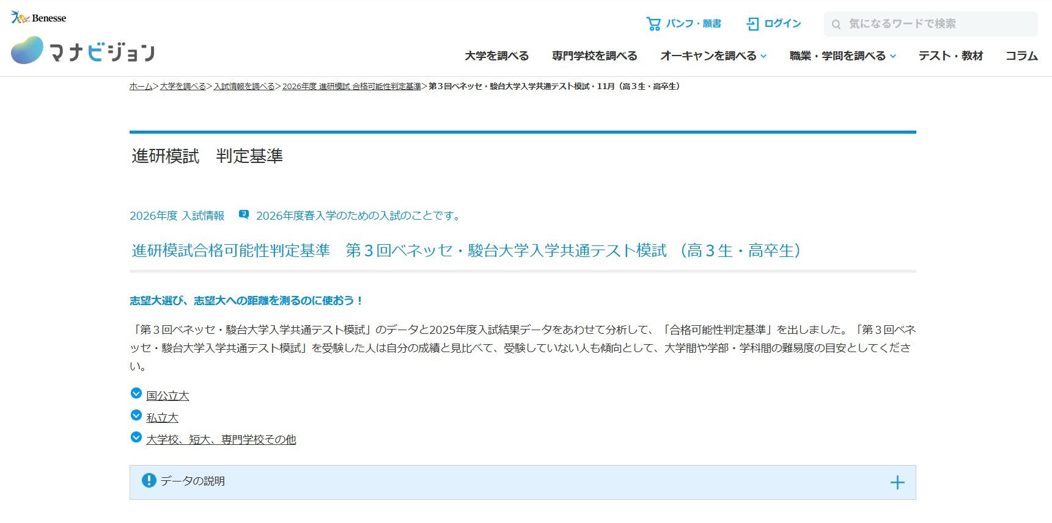Click the 進研模試 判定基準 page heading
The width and height of the screenshot is (1052, 523).
tap(207, 156)
